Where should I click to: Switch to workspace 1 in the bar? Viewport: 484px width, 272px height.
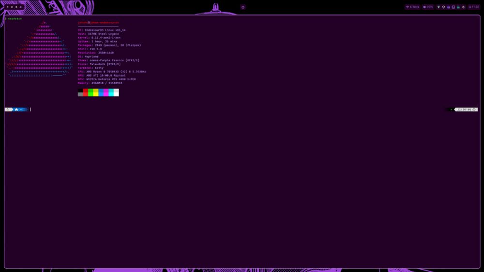tap(8, 7)
